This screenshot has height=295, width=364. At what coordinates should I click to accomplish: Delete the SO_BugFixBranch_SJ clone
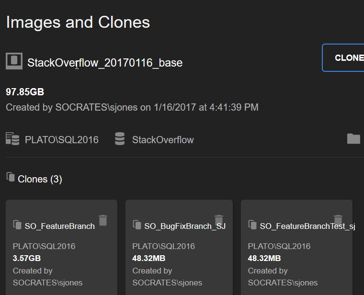click(x=219, y=220)
